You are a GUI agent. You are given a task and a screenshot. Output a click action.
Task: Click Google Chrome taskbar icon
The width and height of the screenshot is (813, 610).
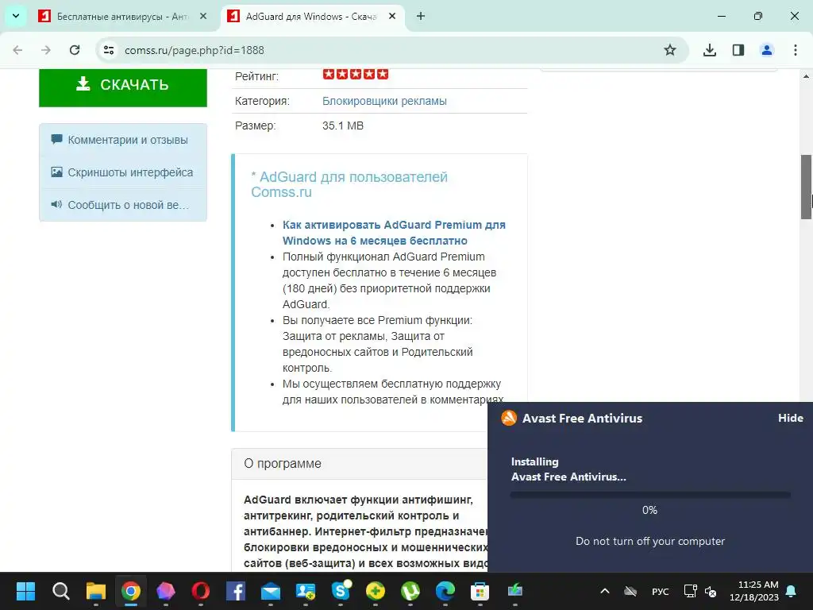pos(131,591)
